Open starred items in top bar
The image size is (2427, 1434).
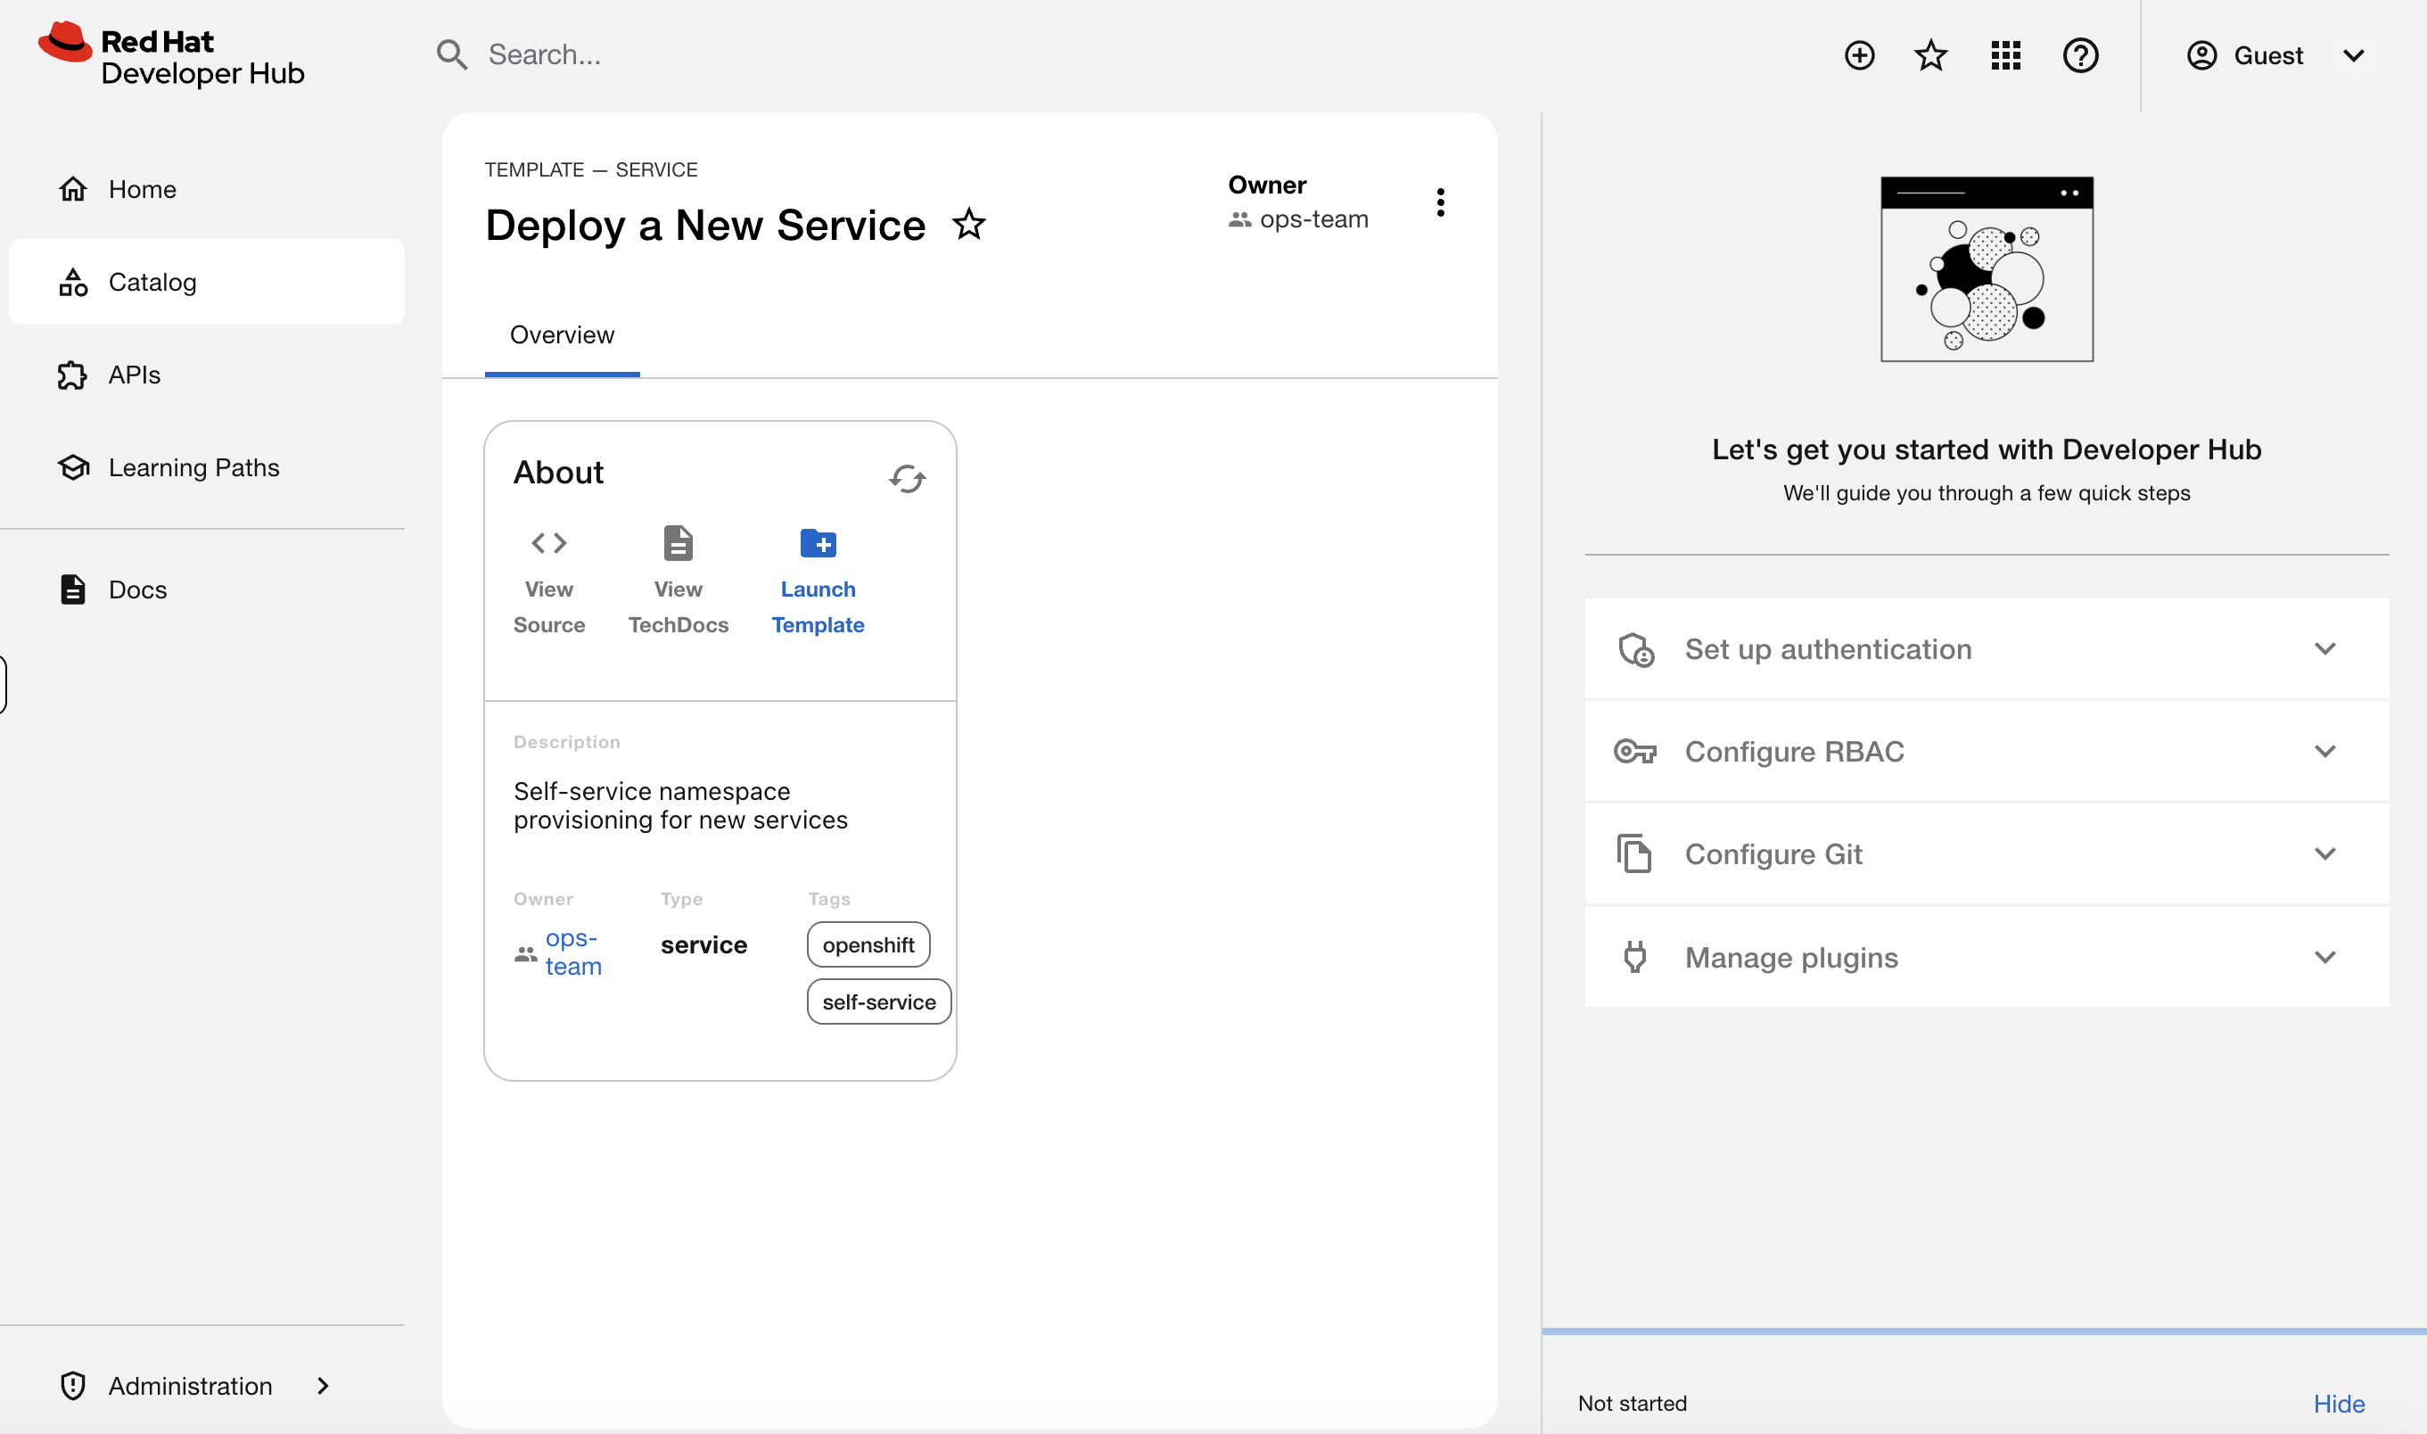[1930, 55]
